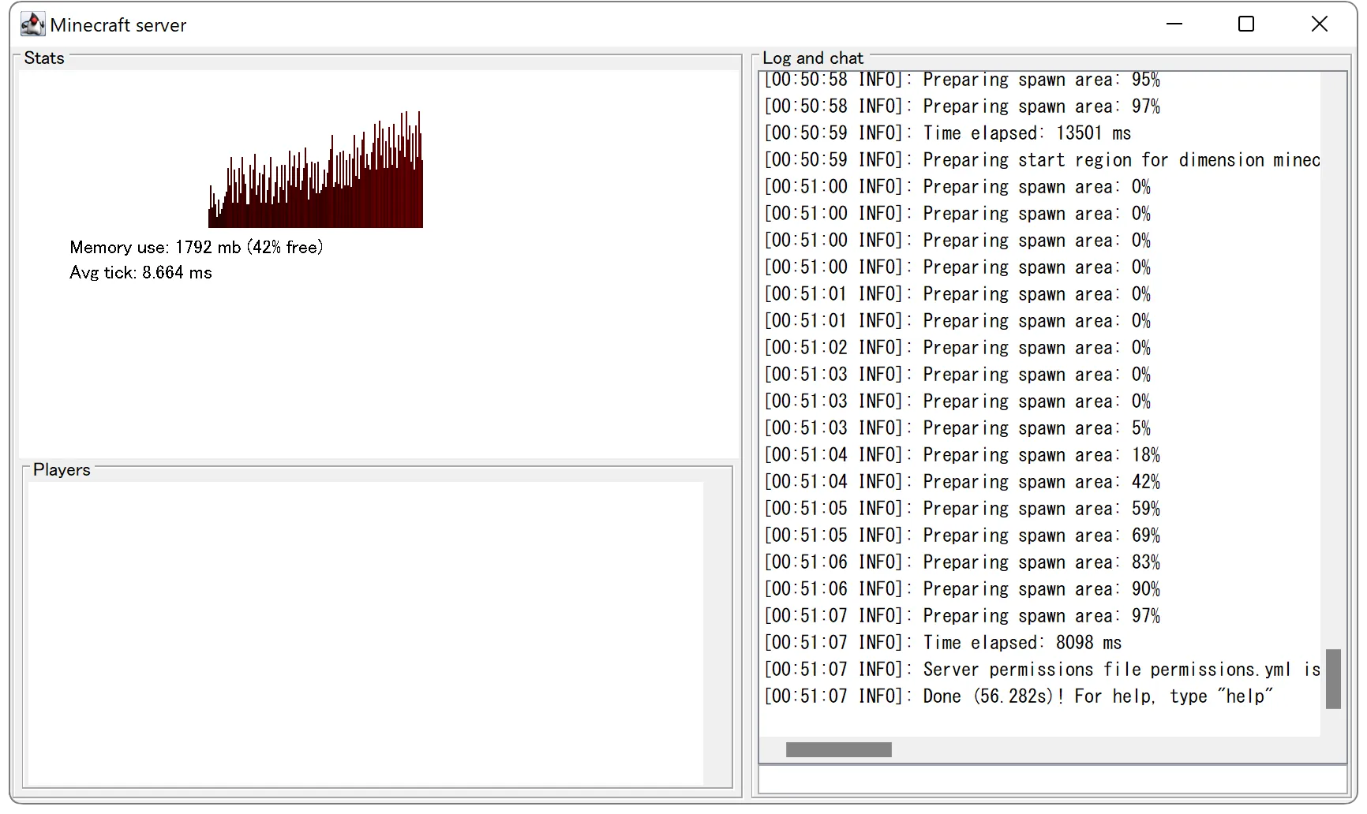This screenshot has width=1367, height=814.
Task: Select the 00:51:02 'Preparing spawn area: 0%' line
Action: tap(957, 347)
